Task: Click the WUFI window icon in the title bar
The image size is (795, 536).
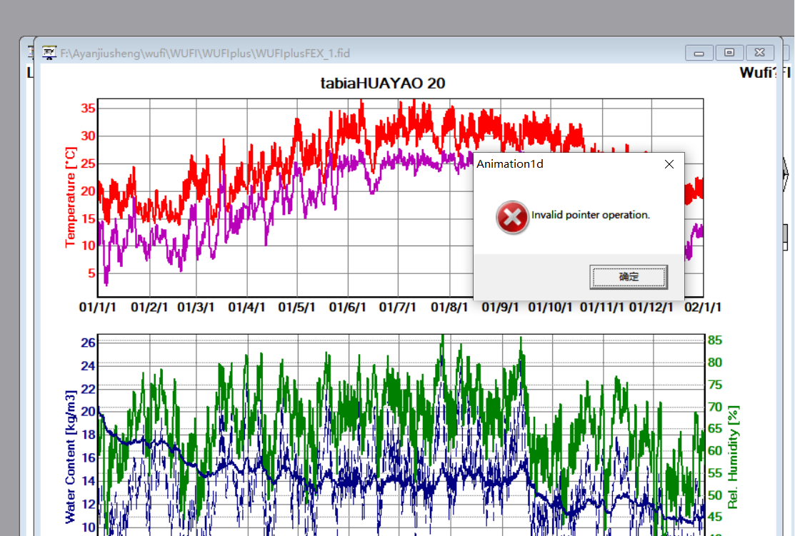Action: pos(49,53)
